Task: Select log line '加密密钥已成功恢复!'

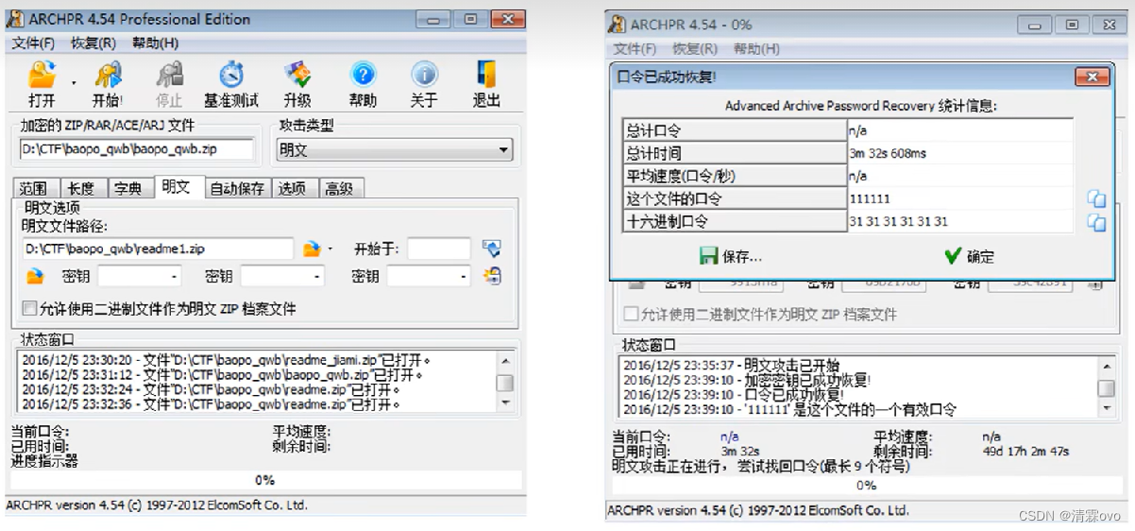Action: [x=747, y=380]
